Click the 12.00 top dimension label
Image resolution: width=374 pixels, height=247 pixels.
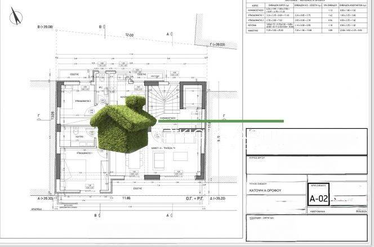coord(130,35)
